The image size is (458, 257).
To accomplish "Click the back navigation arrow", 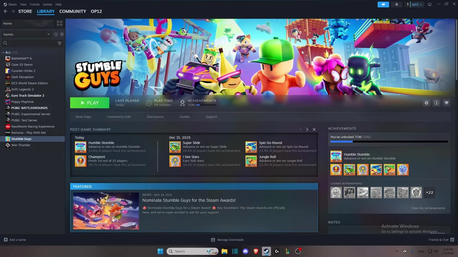I will pyautogui.click(x=5, y=11).
